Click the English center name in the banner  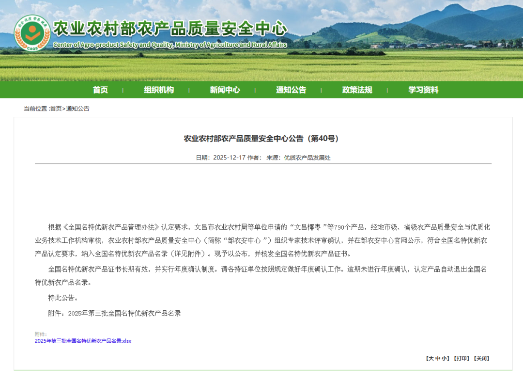click(169, 45)
